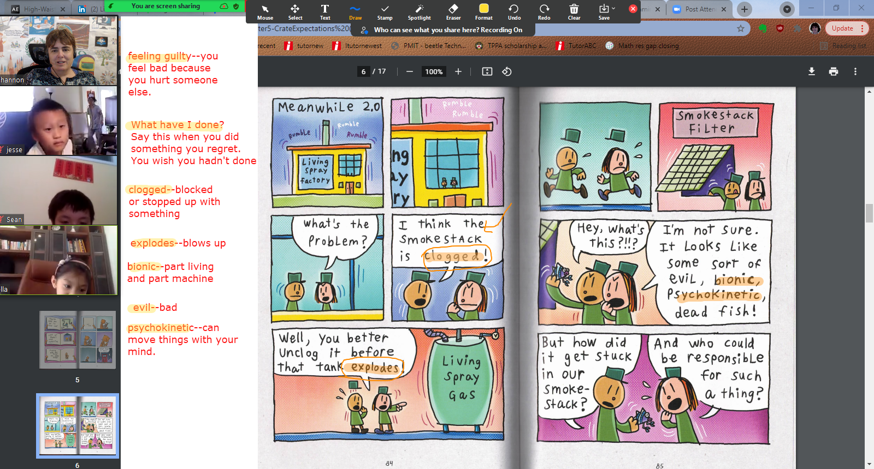Open the TutorABC bookmark
This screenshot has width=874, height=469.
pos(576,46)
